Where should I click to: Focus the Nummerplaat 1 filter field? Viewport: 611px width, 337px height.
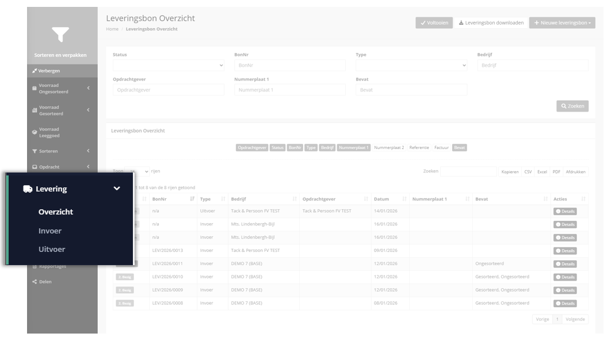click(290, 90)
